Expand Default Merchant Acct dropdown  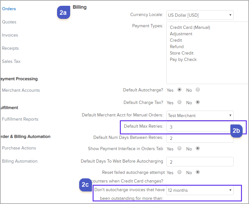pyautogui.click(x=200, y=115)
